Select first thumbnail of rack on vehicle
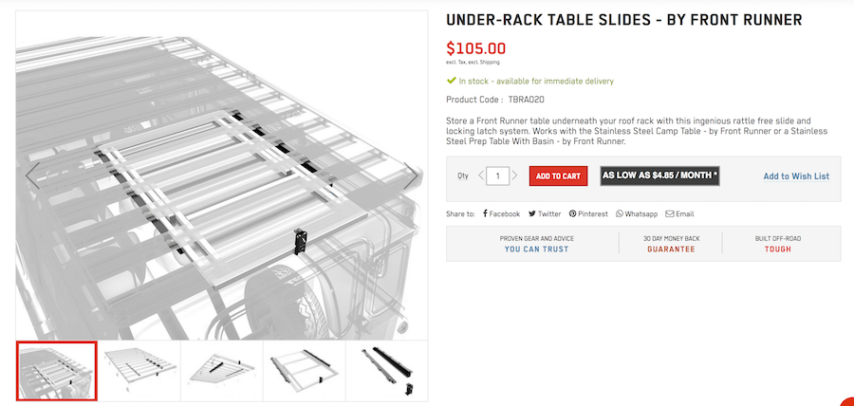854x406 pixels. point(57,370)
